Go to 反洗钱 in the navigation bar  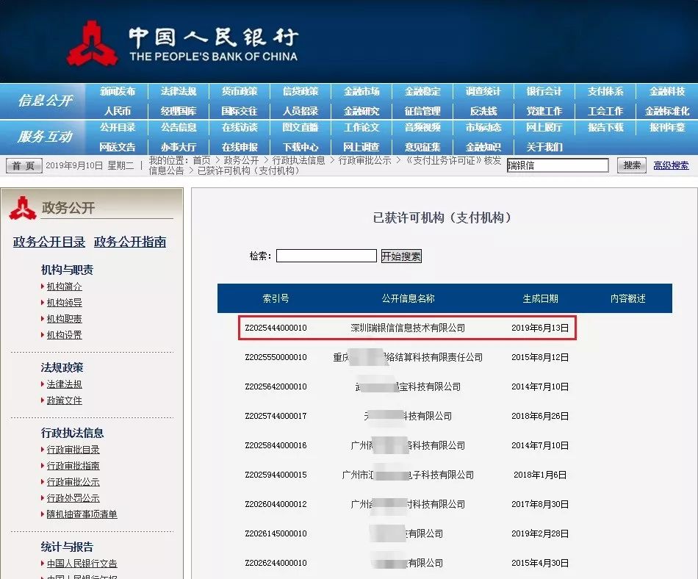coord(483,111)
